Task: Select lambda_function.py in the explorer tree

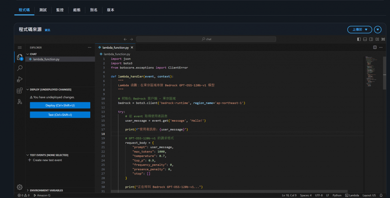Action: 60,59
